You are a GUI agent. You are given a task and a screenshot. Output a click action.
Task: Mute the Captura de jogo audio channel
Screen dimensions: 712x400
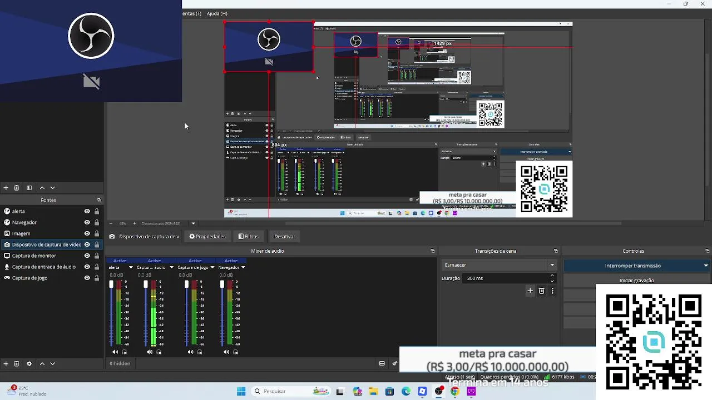click(x=190, y=352)
